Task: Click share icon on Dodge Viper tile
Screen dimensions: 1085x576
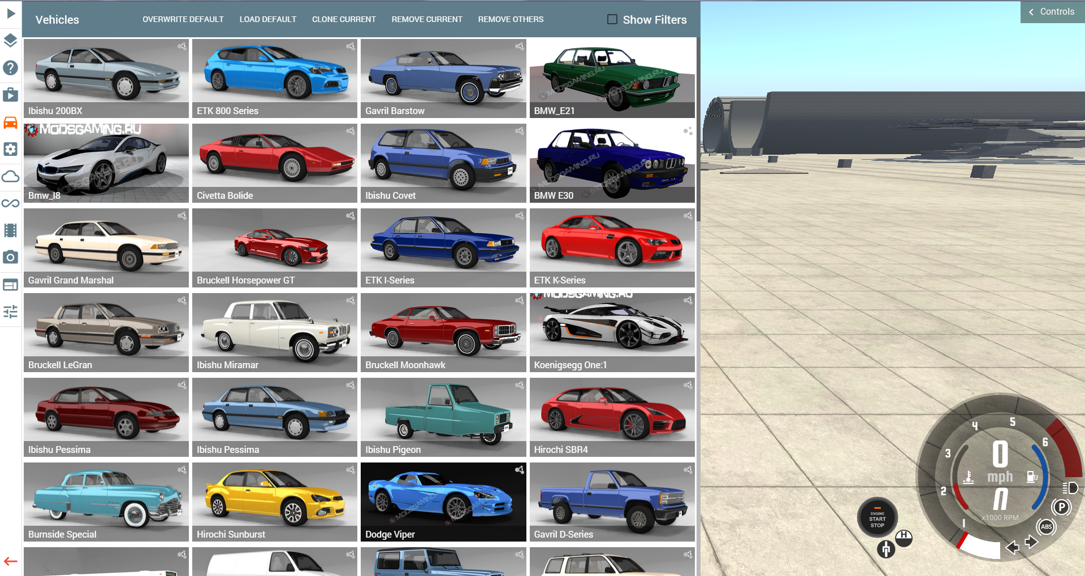Action: [x=520, y=470]
